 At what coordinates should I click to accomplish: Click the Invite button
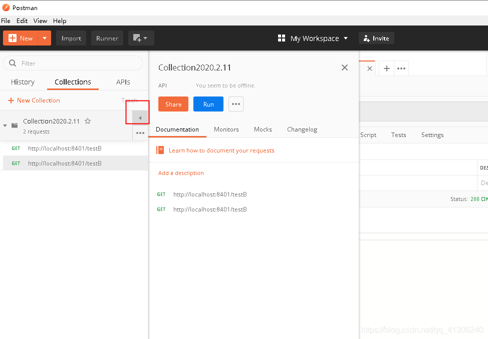click(376, 38)
